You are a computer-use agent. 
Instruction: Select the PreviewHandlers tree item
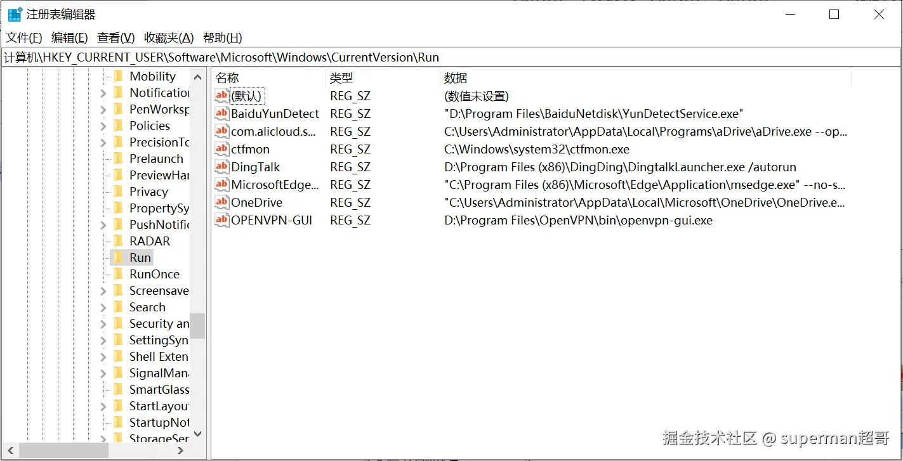pos(159,175)
